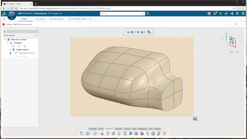Click the 3DEXPERIENCE compass icon
247x139 pixels.
click(12, 15)
